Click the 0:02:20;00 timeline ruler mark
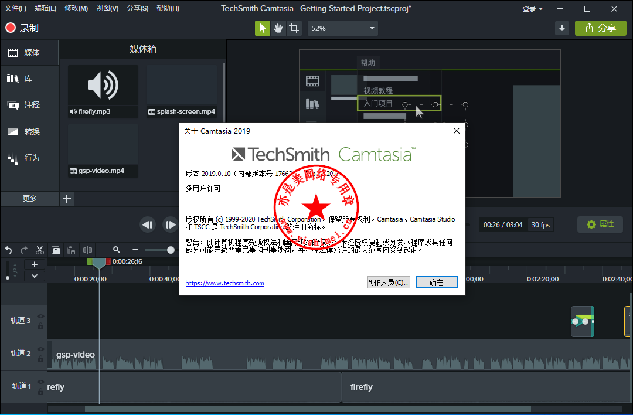This screenshot has height=415, width=633. [x=543, y=279]
